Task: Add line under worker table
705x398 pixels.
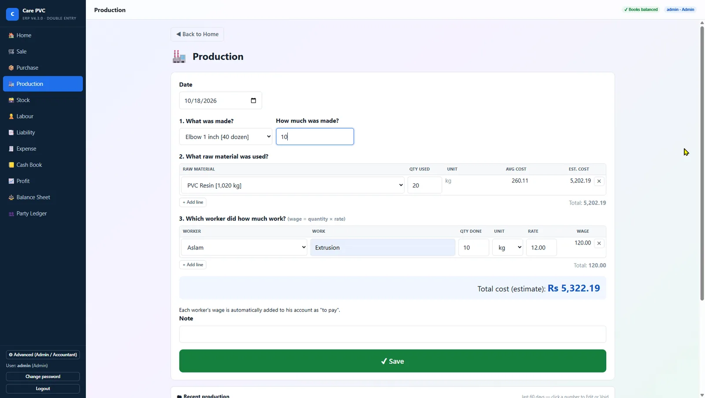Action: click(x=193, y=265)
